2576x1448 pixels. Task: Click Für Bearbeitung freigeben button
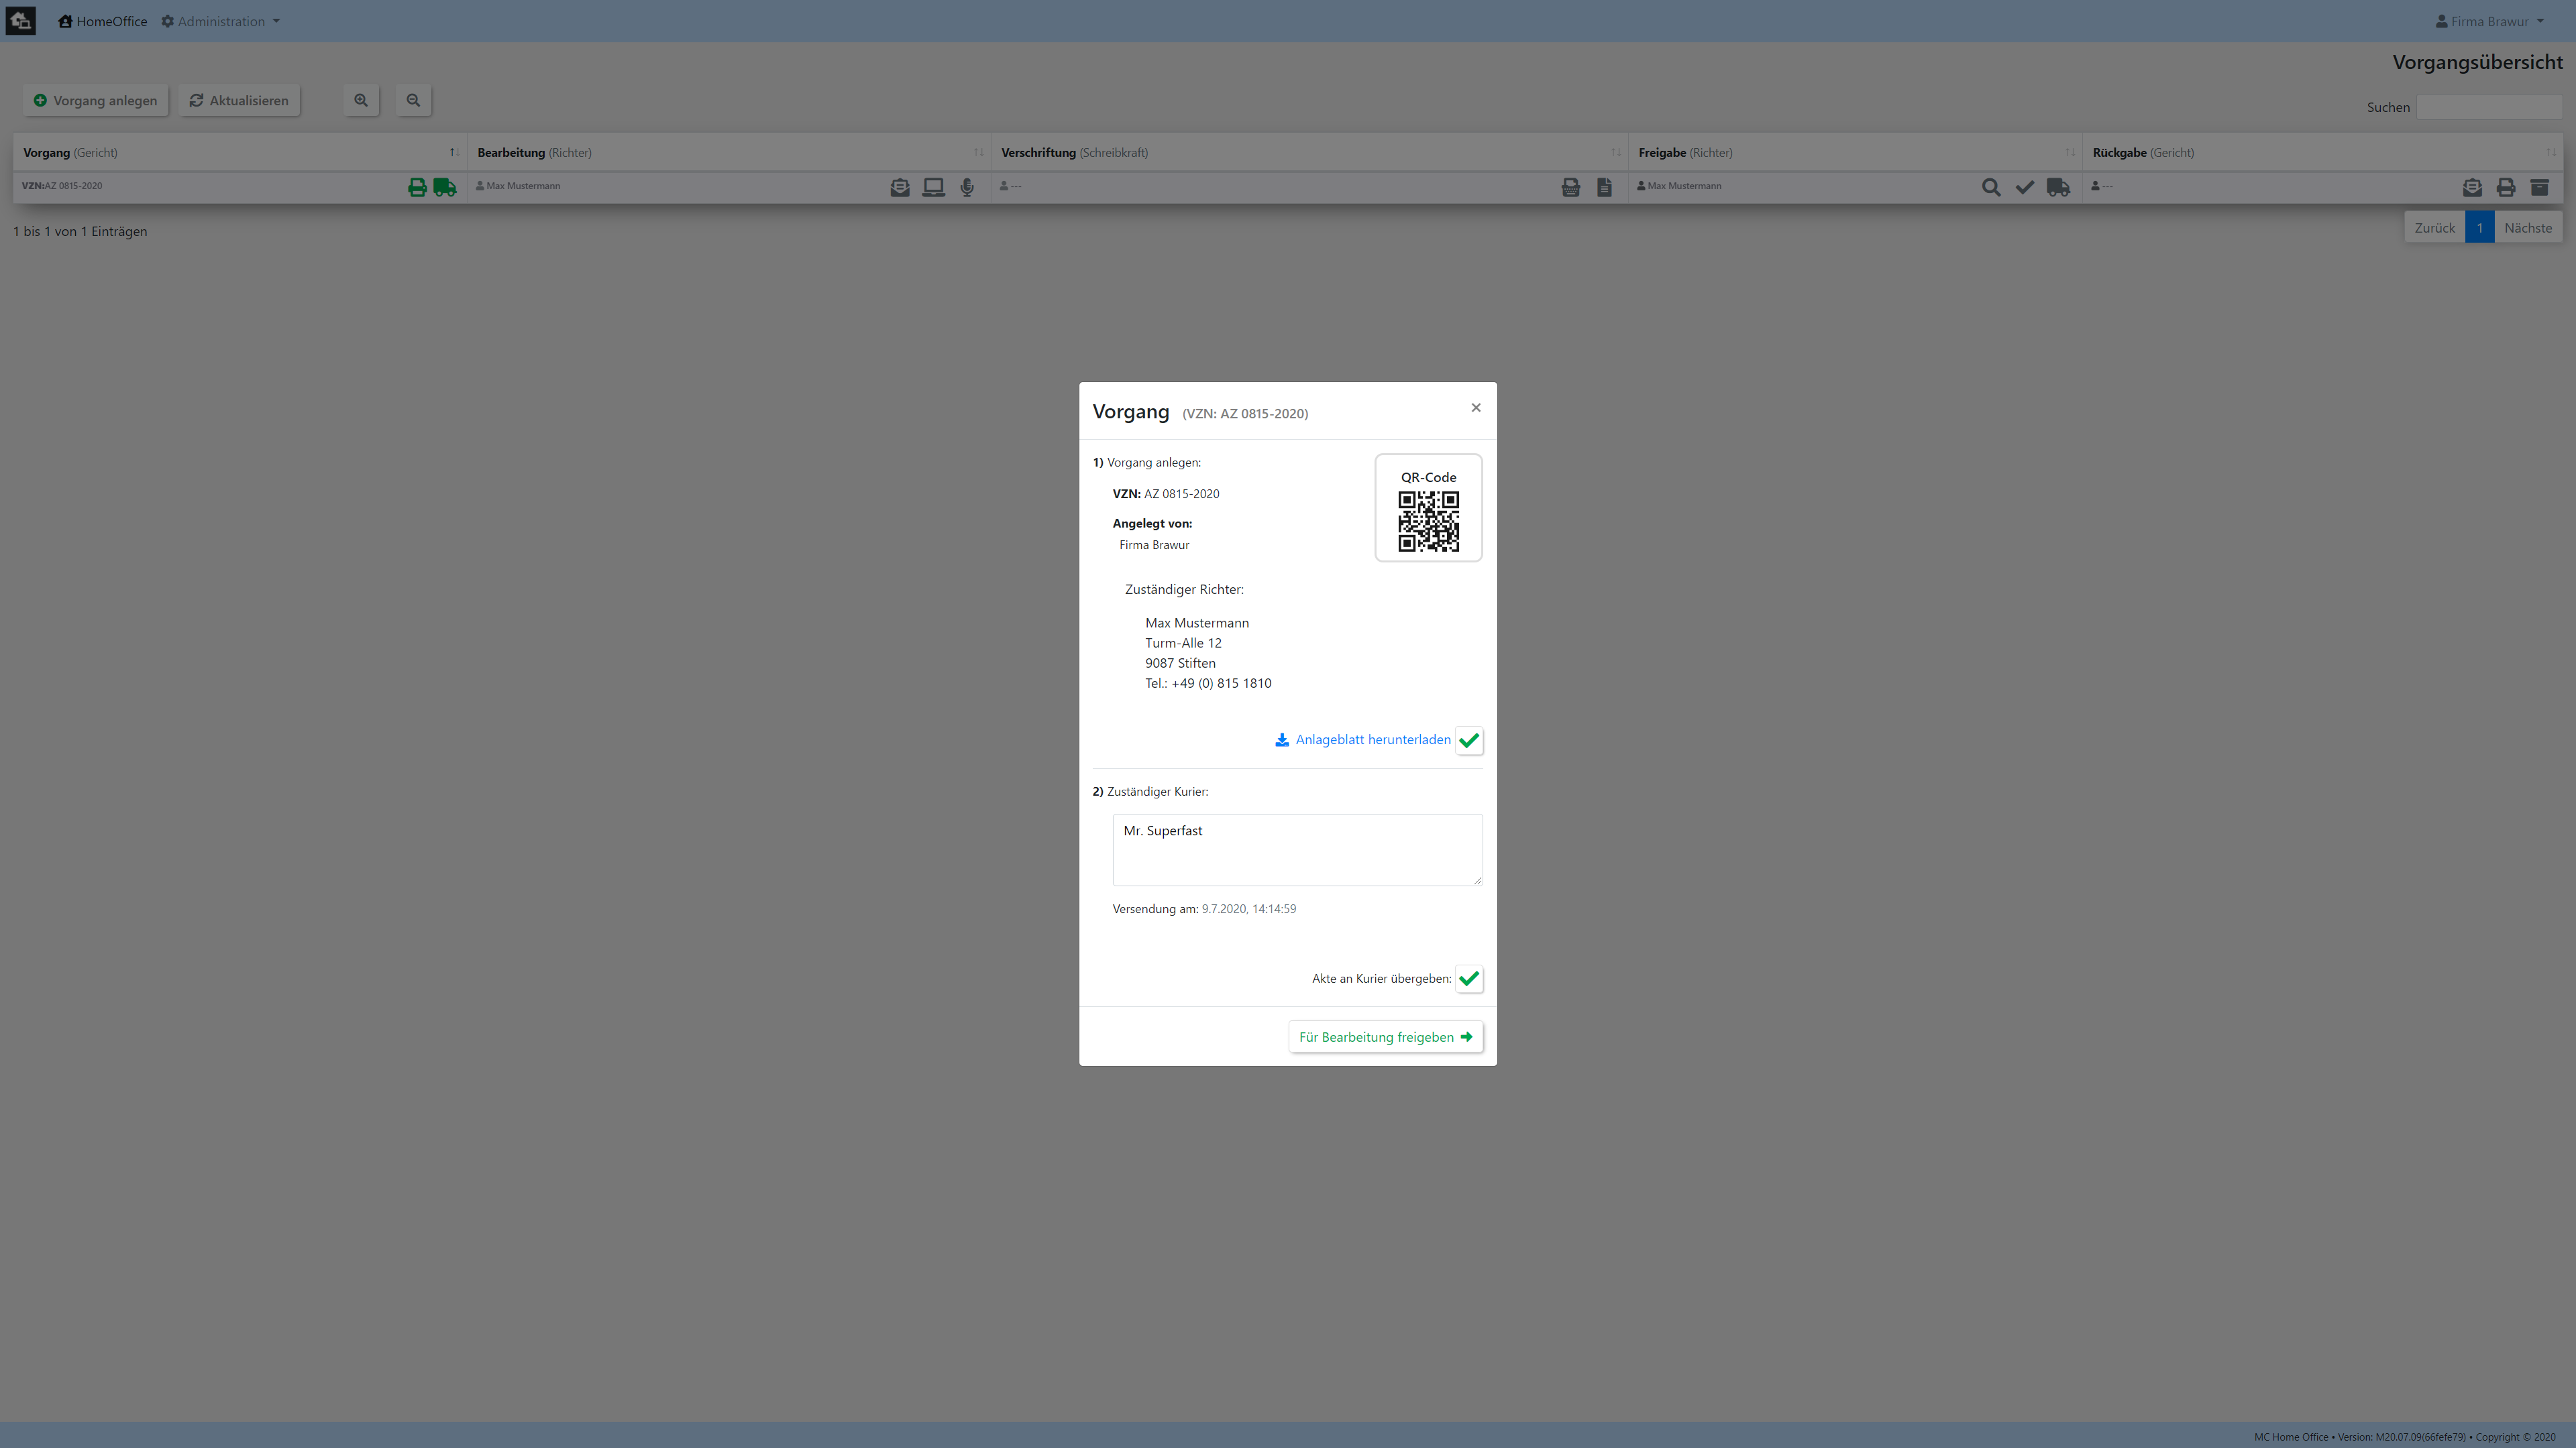(x=1385, y=1036)
